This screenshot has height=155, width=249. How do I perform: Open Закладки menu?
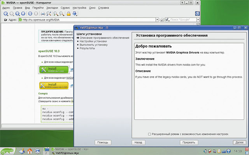tap(52, 8)
